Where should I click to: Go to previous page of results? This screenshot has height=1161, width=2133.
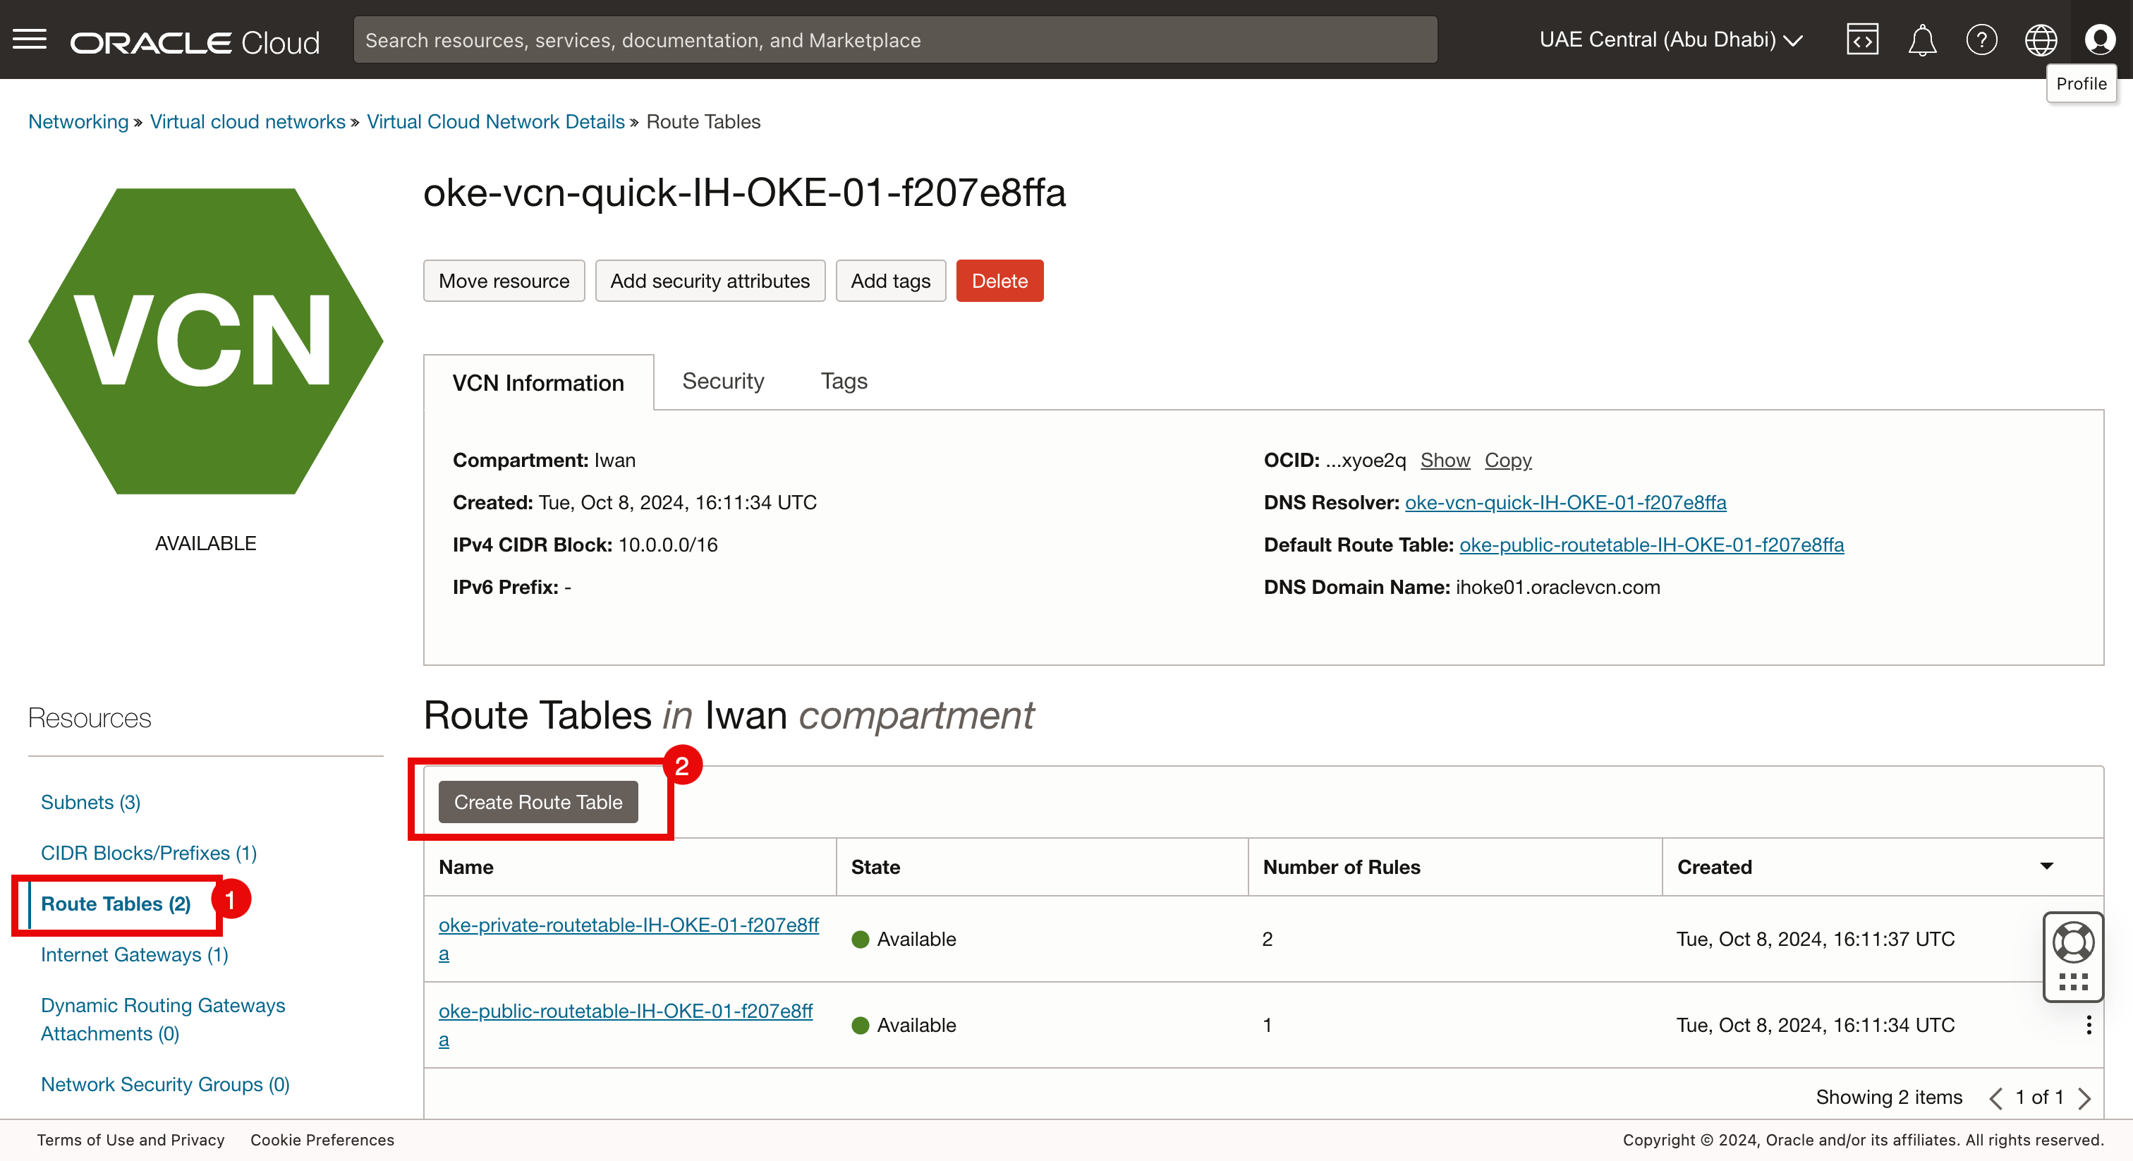(1995, 1098)
